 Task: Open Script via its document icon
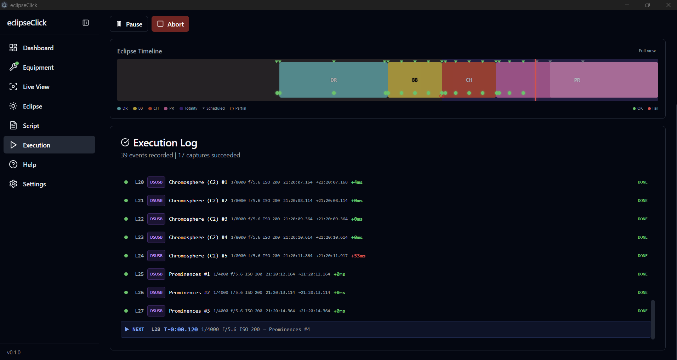point(13,125)
